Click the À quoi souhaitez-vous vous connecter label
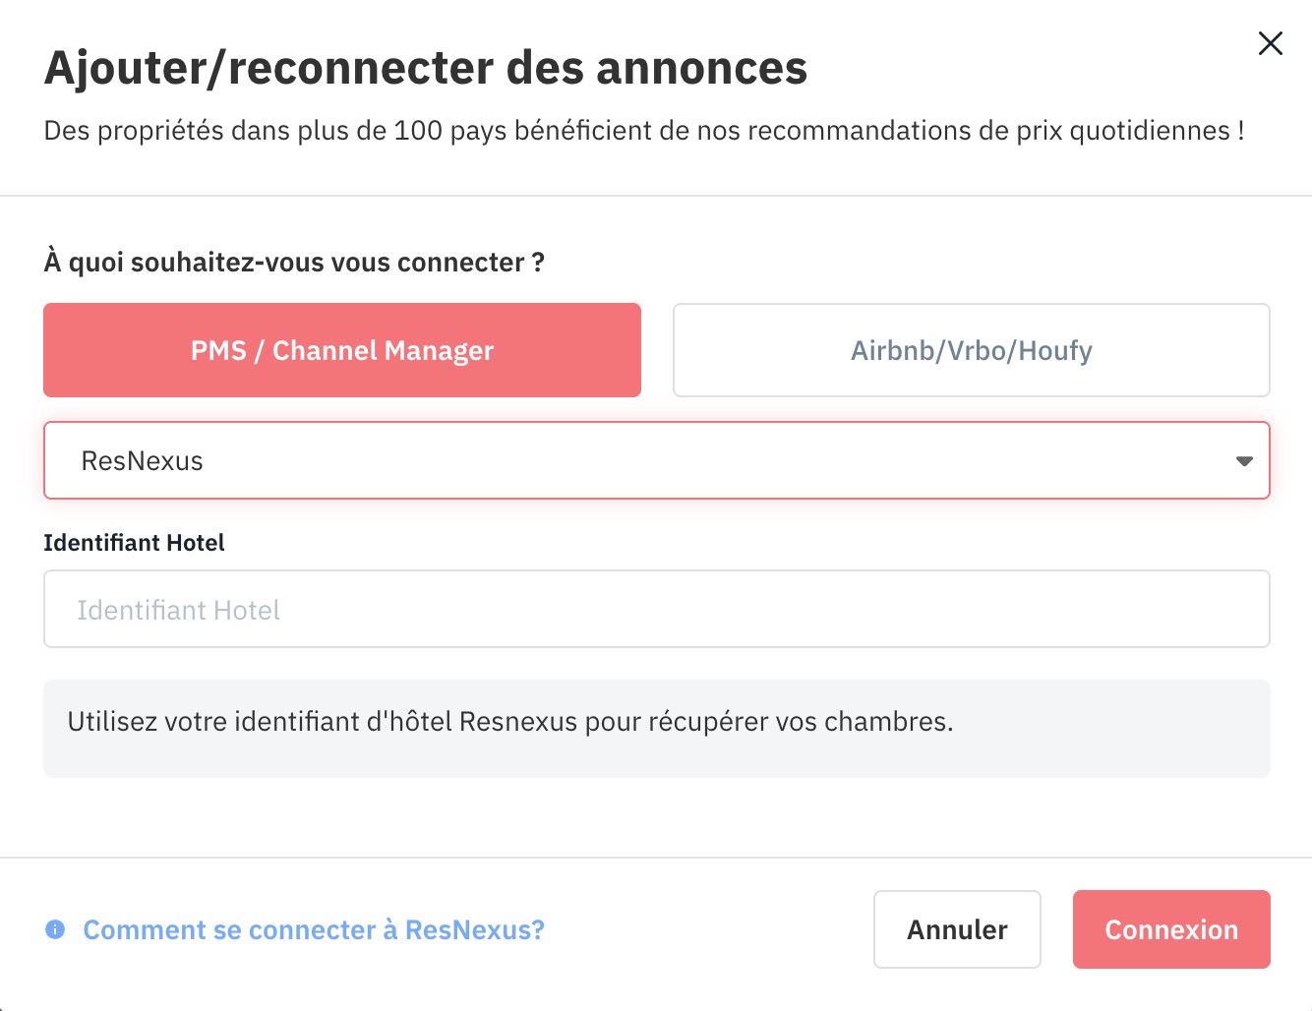This screenshot has width=1312, height=1011. (x=294, y=263)
